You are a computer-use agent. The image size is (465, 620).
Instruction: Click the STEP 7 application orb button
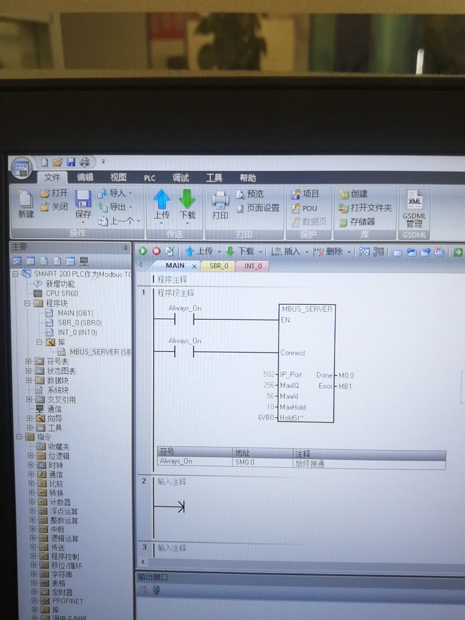tap(21, 168)
